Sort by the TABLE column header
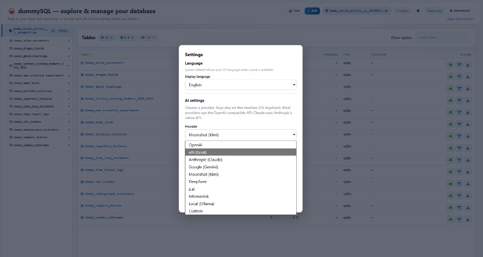The height and width of the screenshot is (257, 483). [86, 55]
